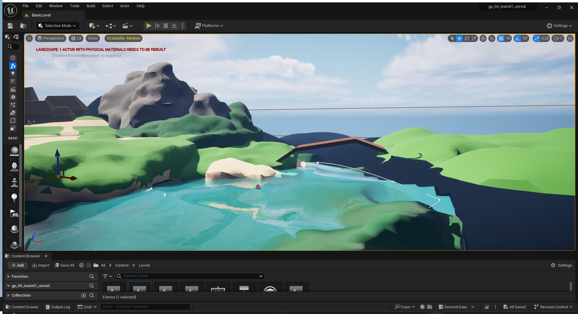Open the Volumes category icon
Image resolution: width=578 pixels, height=314 pixels.
(x=13, y=120)
